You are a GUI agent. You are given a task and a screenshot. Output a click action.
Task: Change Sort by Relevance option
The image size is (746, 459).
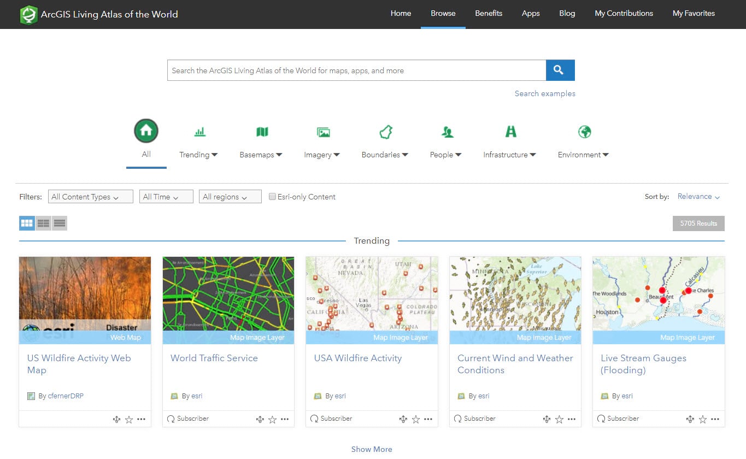click(x=695, y=196)
